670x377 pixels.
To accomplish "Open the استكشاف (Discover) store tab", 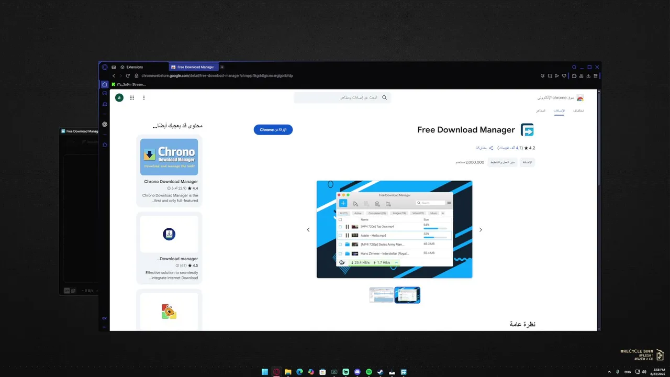I will (x=578, y=111).
